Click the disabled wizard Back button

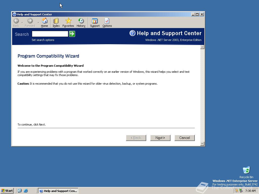(x=136, y=138)
